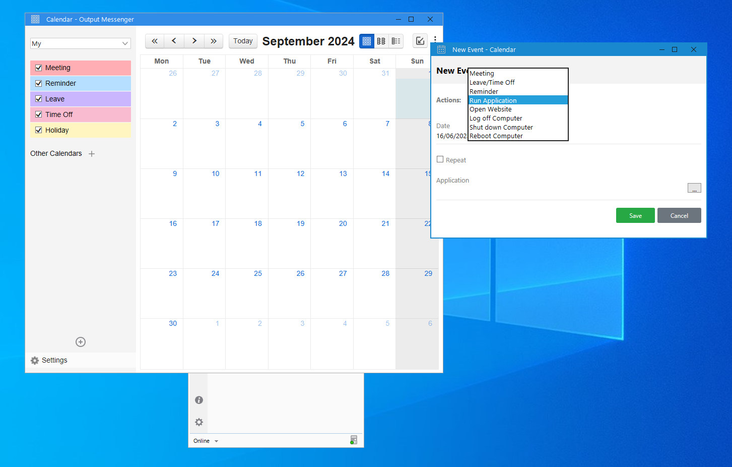The image size is (732, 467).
Task: Toggle the Holiday calendar checkbox
Action: coord(39,130)
